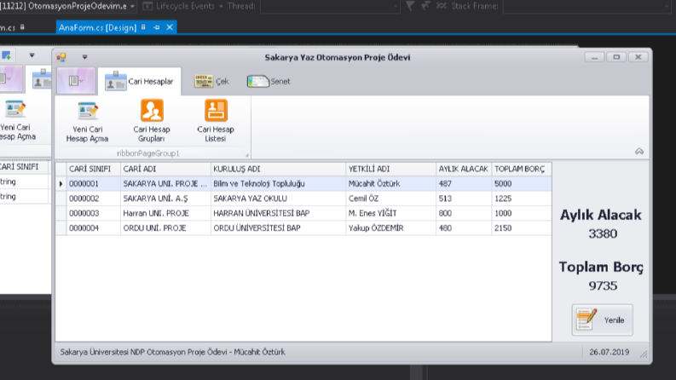The image size is (676, 380).
Task: Select cell Harran UNI. PROJE
Action: (x=165, y=213)
